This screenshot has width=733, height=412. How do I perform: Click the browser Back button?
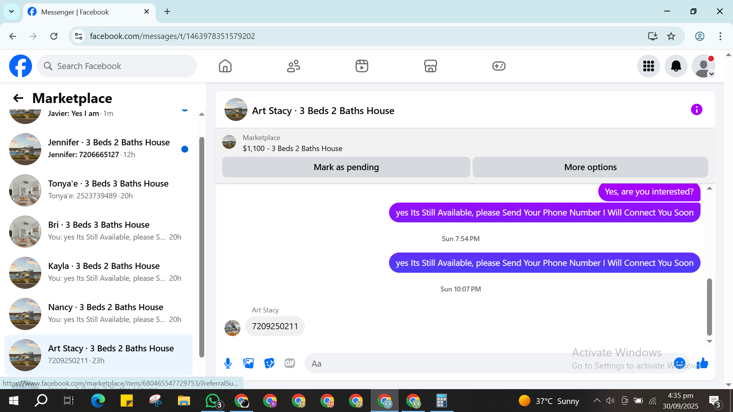(x=13, y=36)
